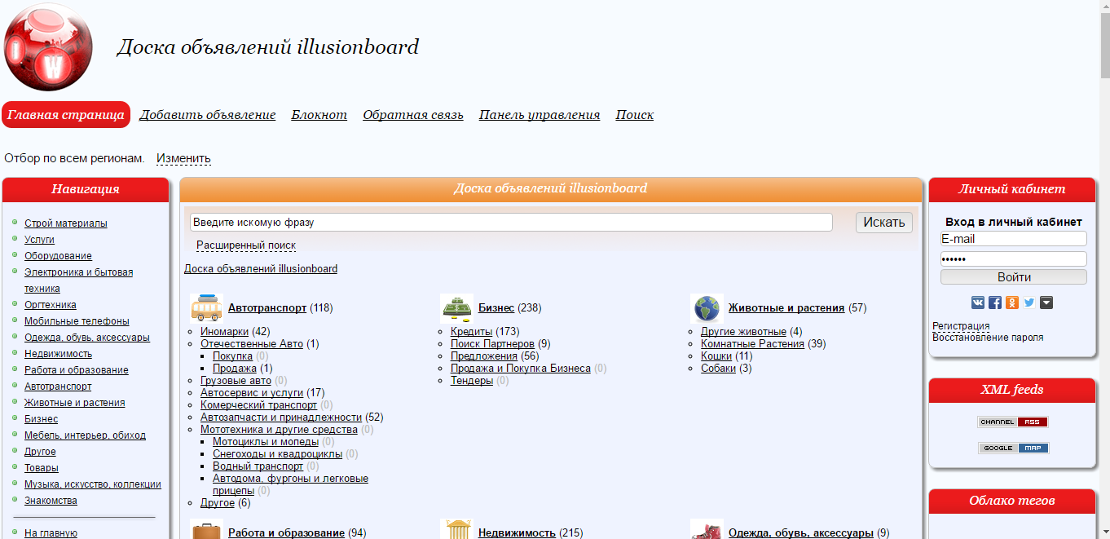This screenshot has width=1110, height=539.
Task: Authorize via the Twitter icon
Action: coord(1029,303)
